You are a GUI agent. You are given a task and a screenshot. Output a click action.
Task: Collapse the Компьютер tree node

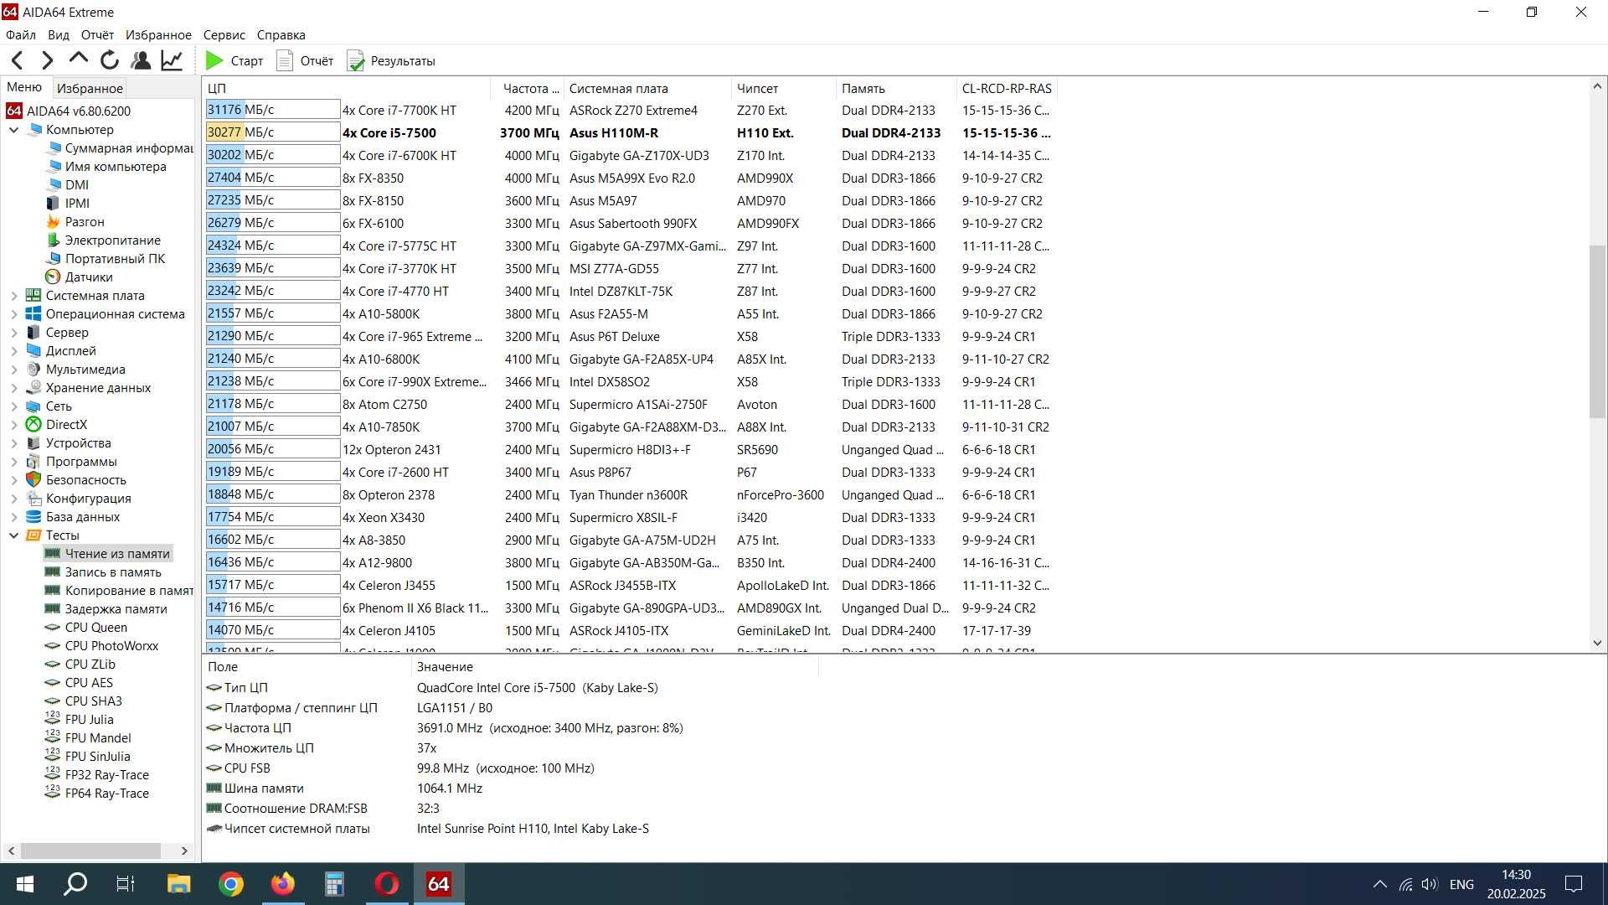pos(13,130)
